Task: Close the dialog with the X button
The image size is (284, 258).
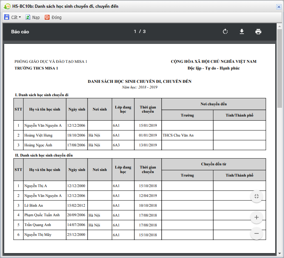Action: point(279,7)
